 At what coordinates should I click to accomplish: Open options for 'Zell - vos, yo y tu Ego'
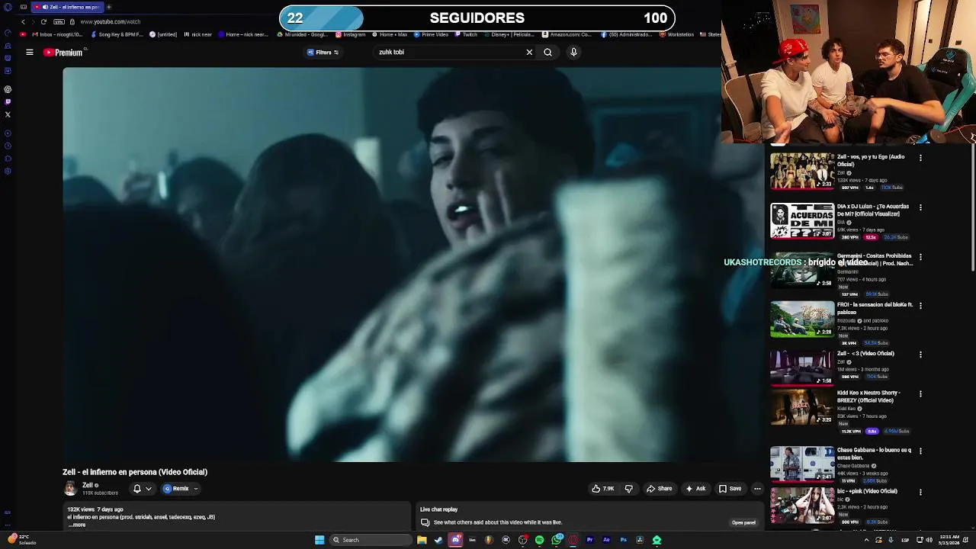click(920, 158)
